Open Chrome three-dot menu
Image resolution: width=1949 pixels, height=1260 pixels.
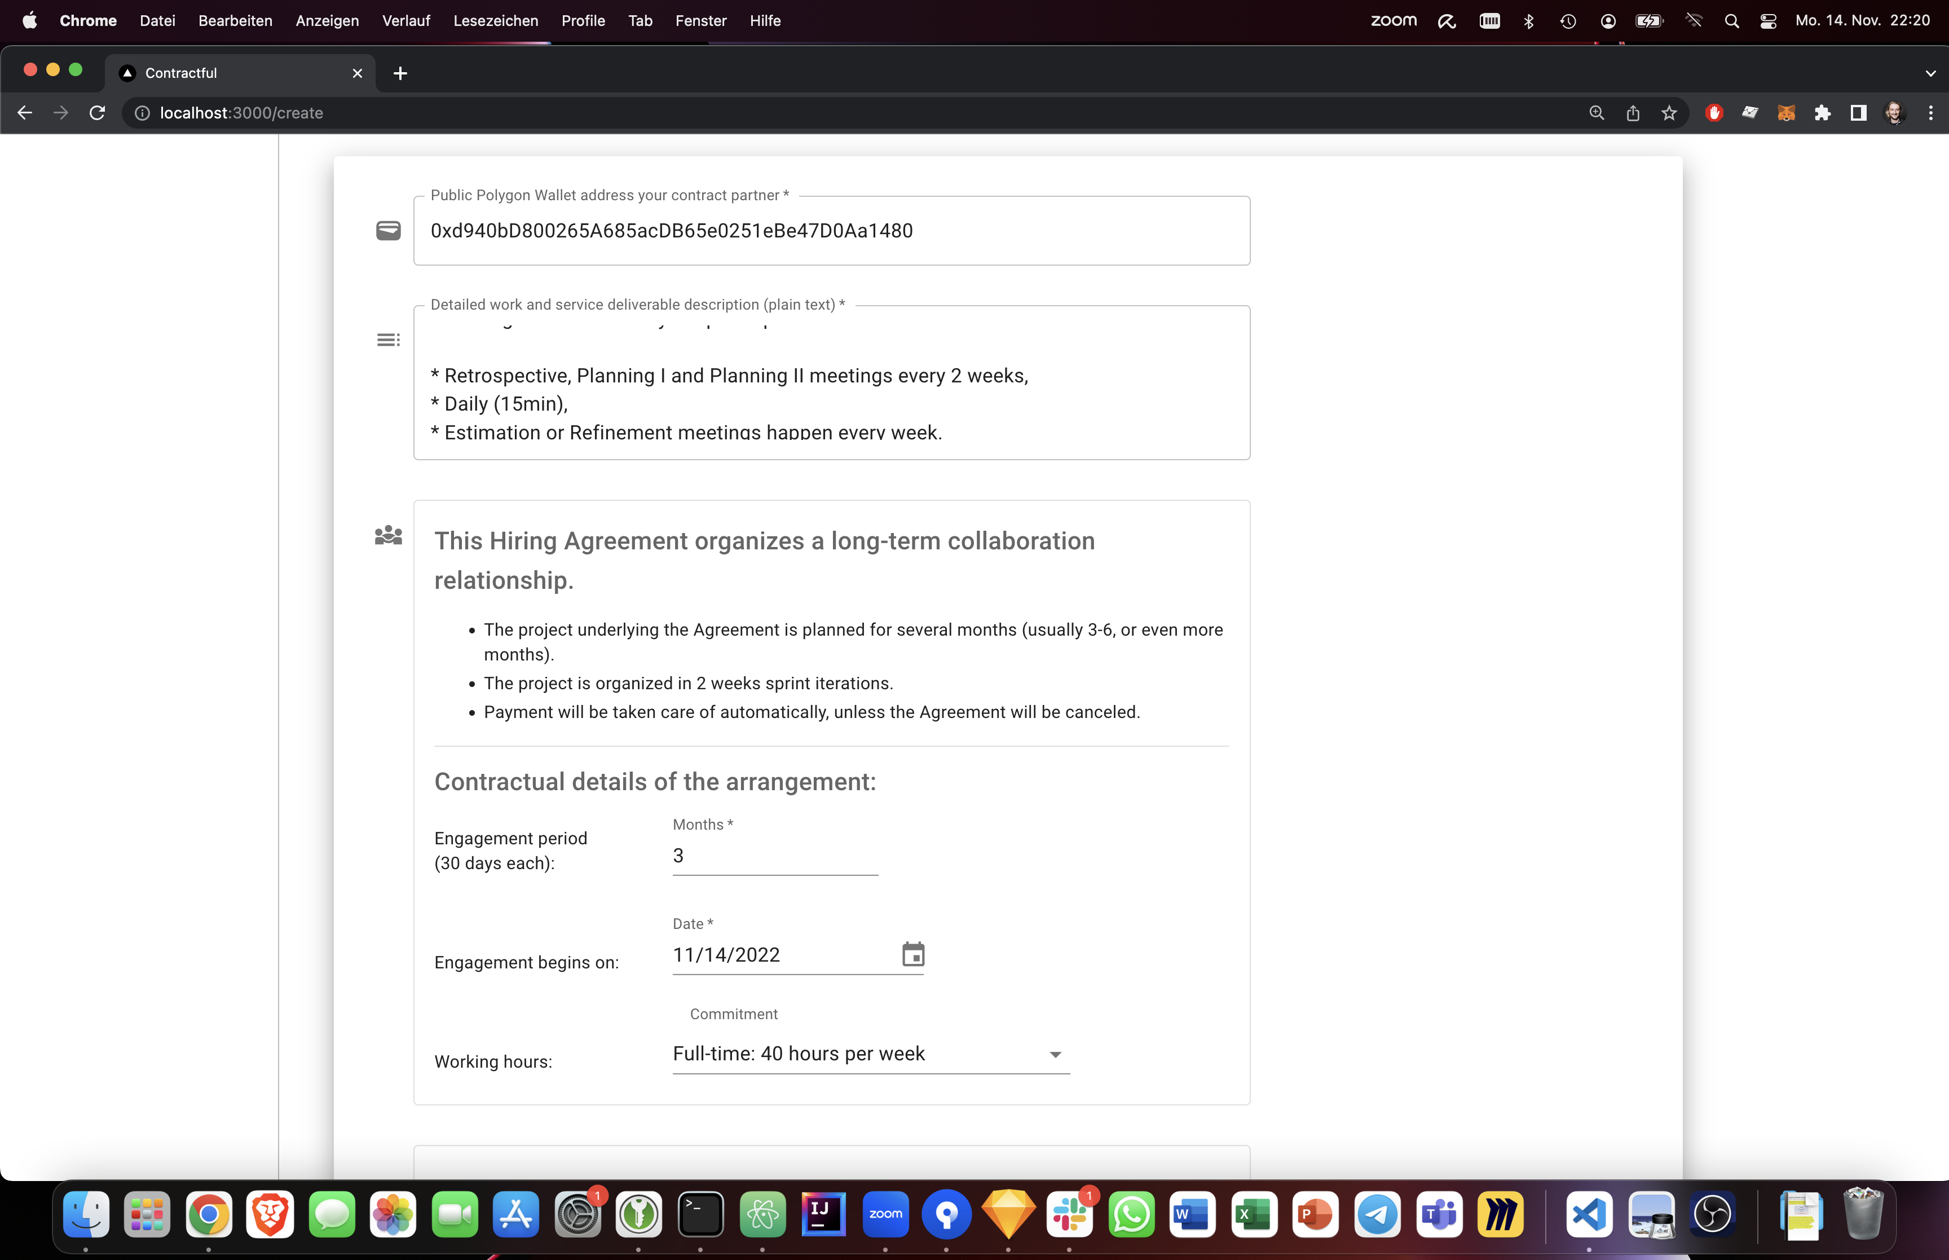(x=1930, y=113)
